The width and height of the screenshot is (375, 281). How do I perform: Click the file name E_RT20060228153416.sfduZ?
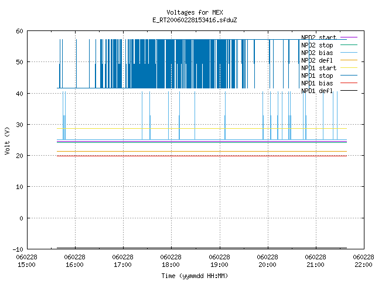[195, 20]
